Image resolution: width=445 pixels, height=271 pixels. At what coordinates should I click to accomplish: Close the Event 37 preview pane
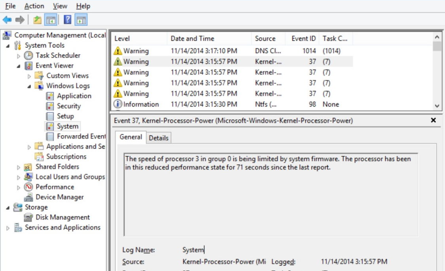tap(434, 120)
